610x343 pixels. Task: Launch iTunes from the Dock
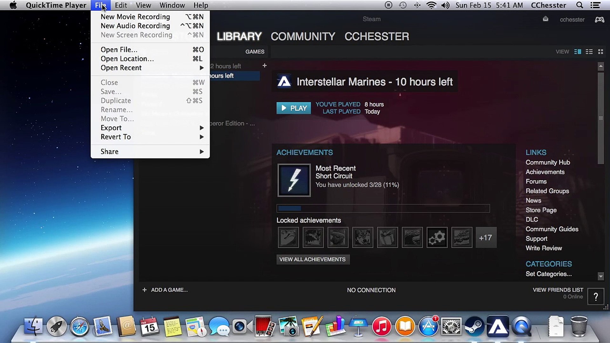(x=382, y=326)
